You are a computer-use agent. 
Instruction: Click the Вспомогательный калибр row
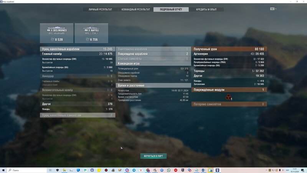point(78,90)
